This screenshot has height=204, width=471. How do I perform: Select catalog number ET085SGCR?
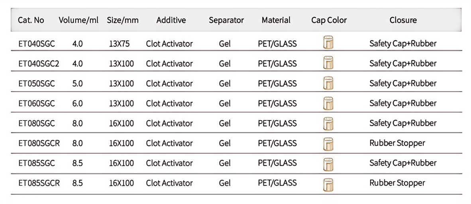click(39, 183)
